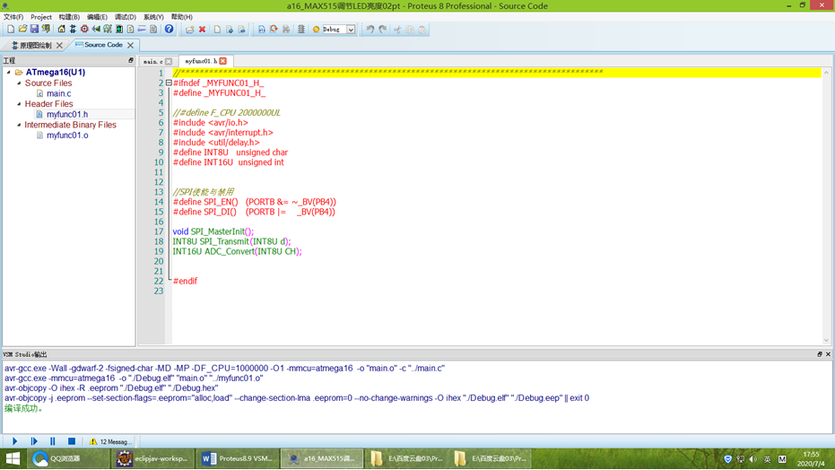
Task: Click the Bill of Materials dollar icon
Action: coord(130,30)
